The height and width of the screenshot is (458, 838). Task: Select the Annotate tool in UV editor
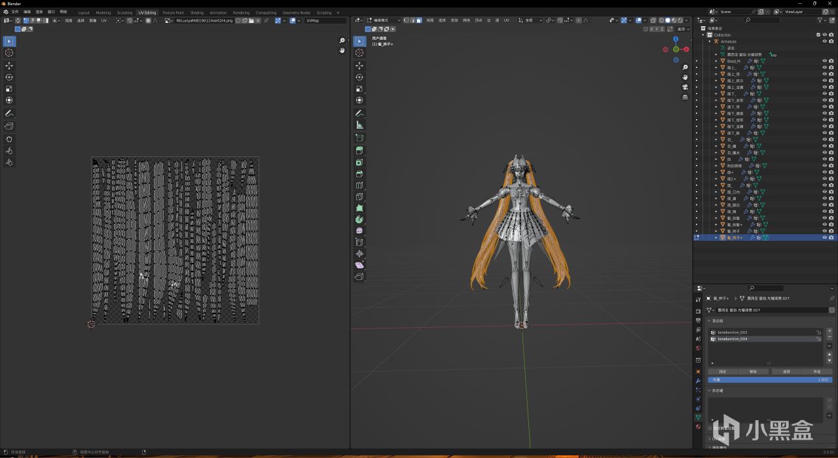coord(9,113)
